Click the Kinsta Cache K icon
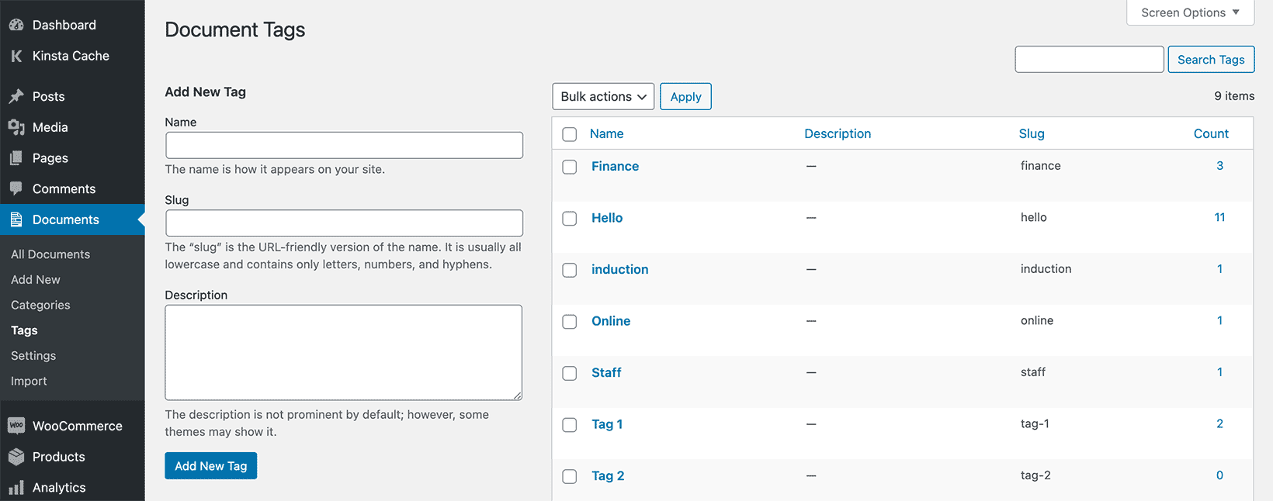The image size is (1273, 501). pyautogui.click(x=16, y=56)
